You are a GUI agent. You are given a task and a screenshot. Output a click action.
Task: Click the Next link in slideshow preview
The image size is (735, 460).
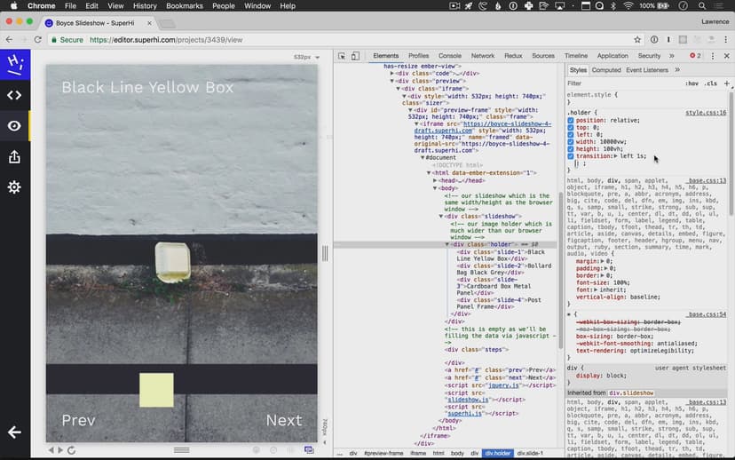tap(283, 421)
